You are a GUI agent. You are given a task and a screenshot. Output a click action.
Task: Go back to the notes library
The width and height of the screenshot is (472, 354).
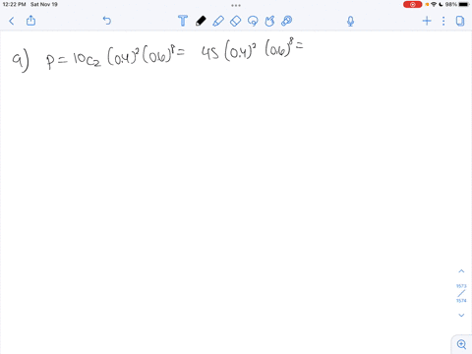pos(12,22)
